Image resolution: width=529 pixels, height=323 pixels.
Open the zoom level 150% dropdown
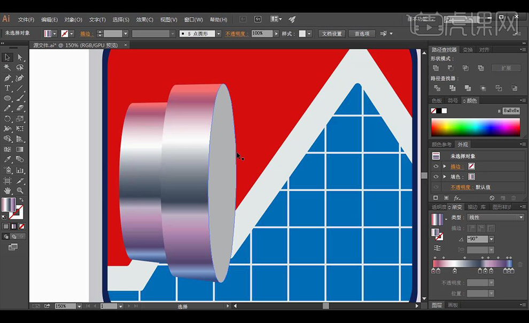(79, 306)
